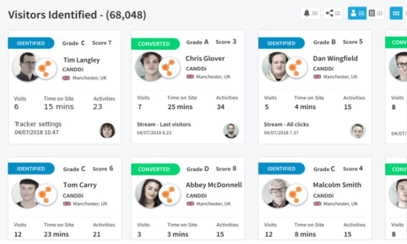Click the Tom Carry name link

[80, 185]
